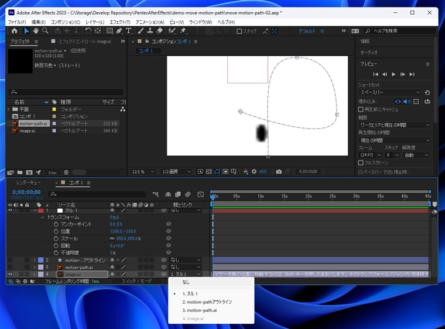Toggle the フルスクリーン checkbox
This screenshot has height=329, width=445.
tap(361, 163)
